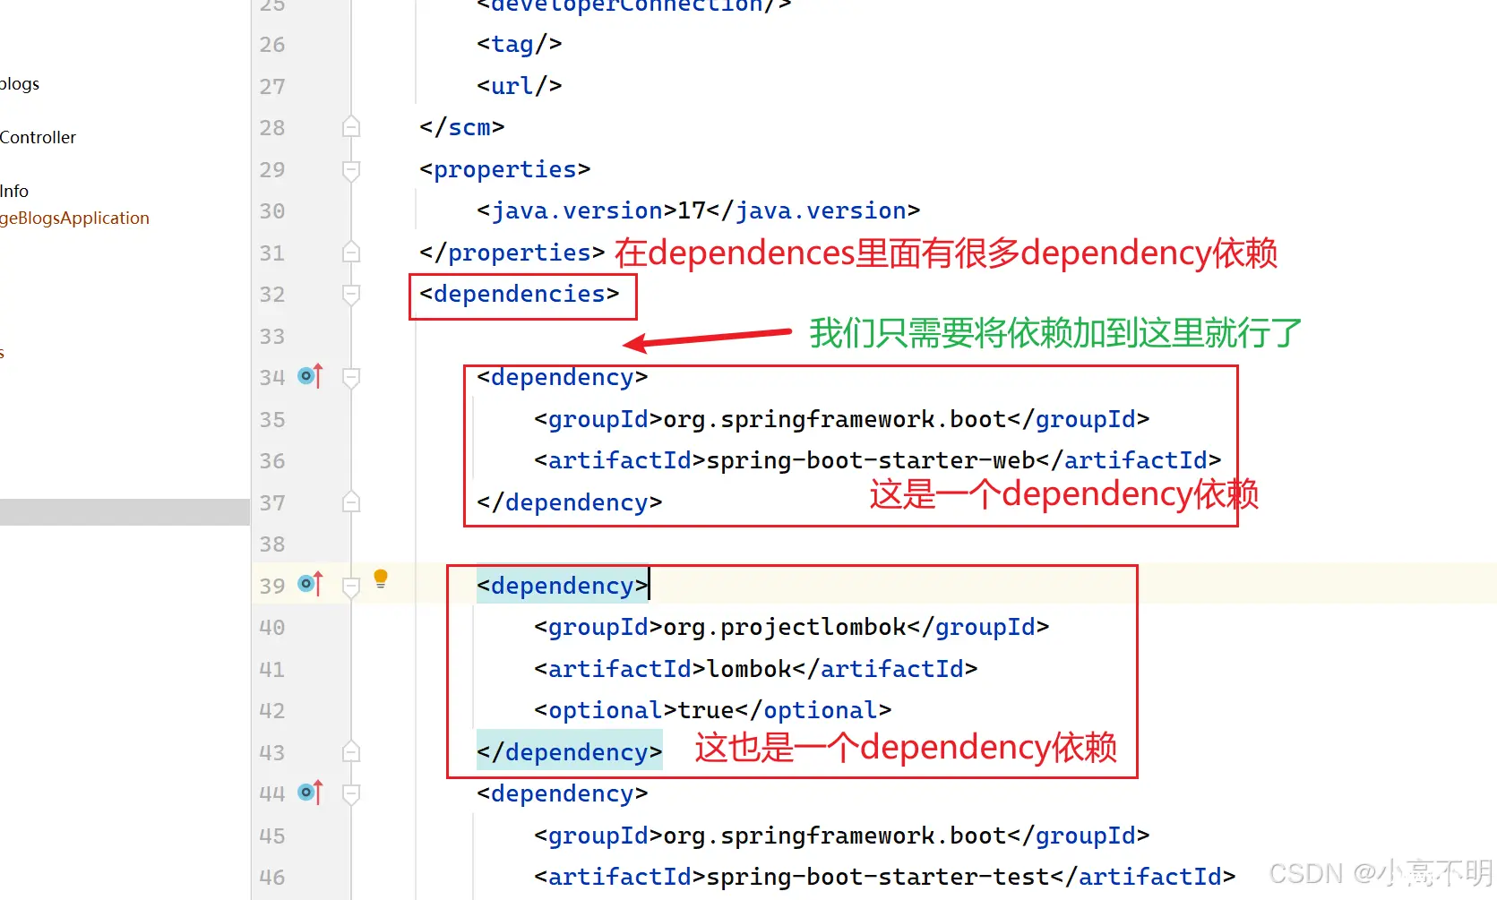Fold the starter-test dependency on line 44

pos(351,794)
